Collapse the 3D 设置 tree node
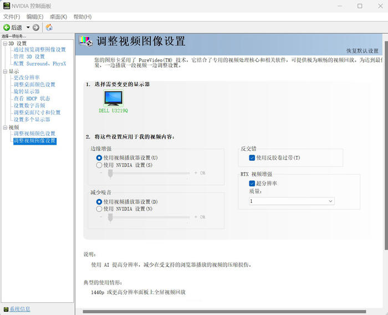Image resolution: width=388 pixels, height=315 pixels. coord(5,44)
